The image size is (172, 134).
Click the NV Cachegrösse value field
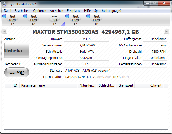(x=155, y=45)
